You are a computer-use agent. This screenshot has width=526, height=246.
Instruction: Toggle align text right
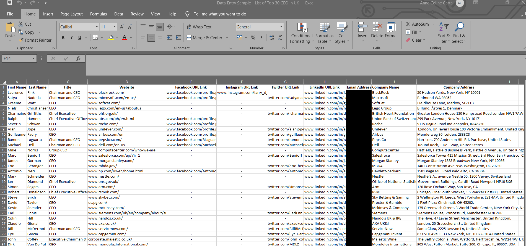(x=160, y=38)
